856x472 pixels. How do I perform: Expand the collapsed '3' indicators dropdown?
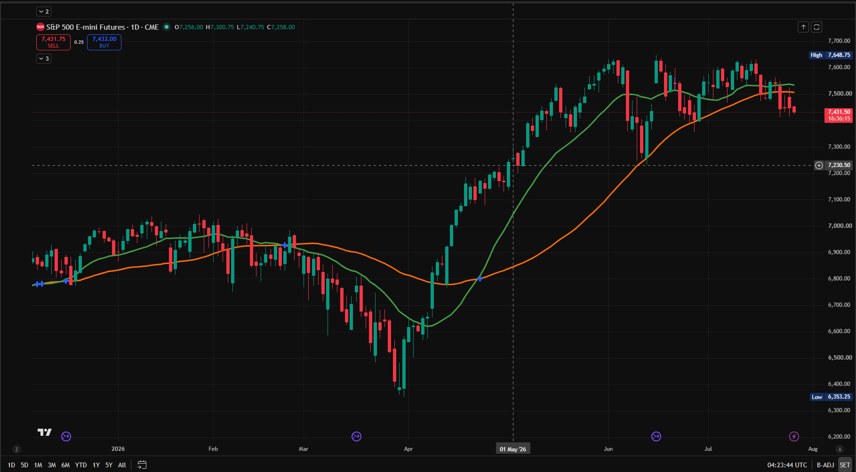click(44, 58)
